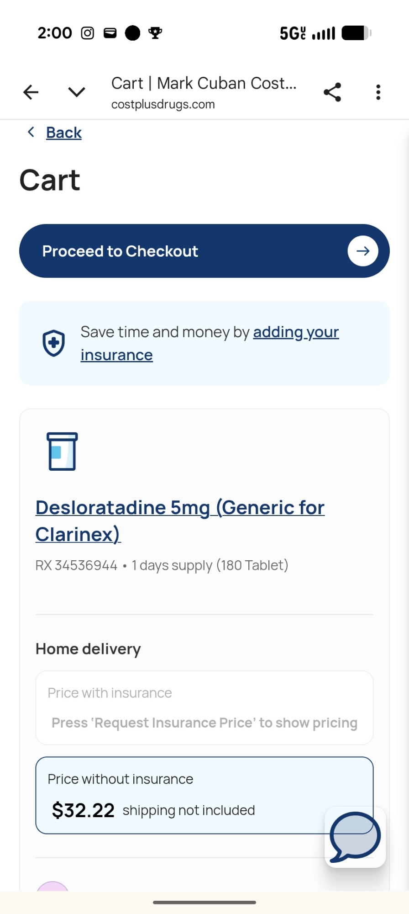Select the Price with insurance option

pyautogui.click(x=204, y=707)
